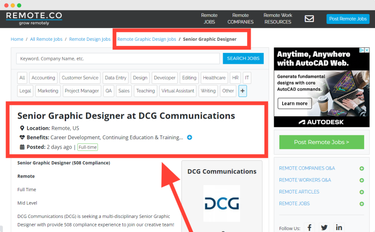Select Virtual Assistant category filter

(178, 91)
